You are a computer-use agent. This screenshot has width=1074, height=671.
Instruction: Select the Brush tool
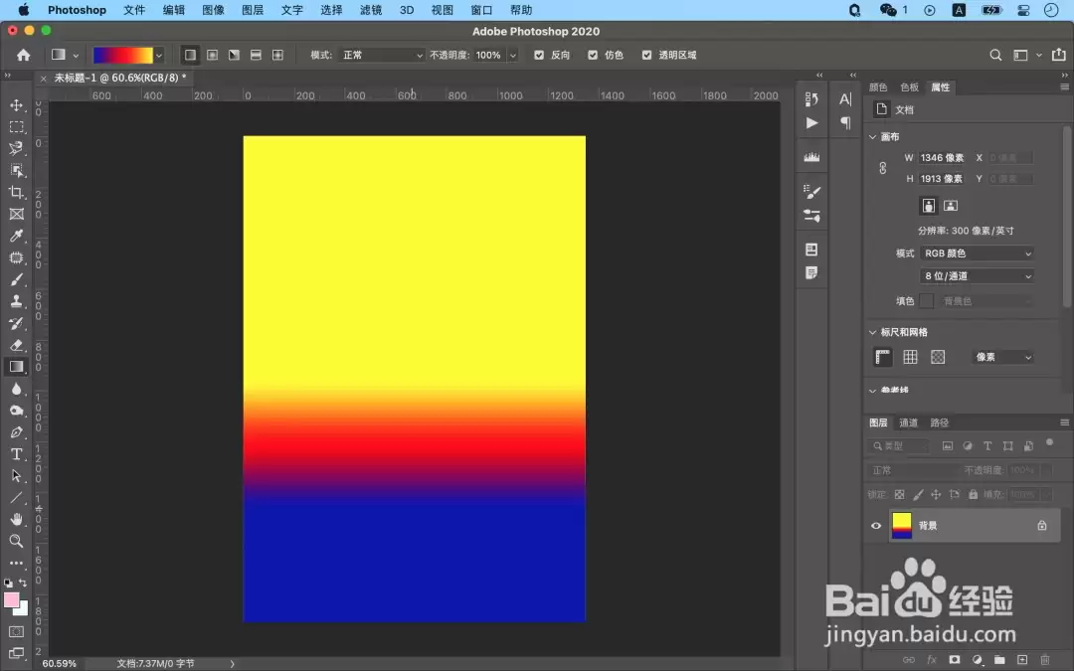pyautogui.click(x=17, y=280)
